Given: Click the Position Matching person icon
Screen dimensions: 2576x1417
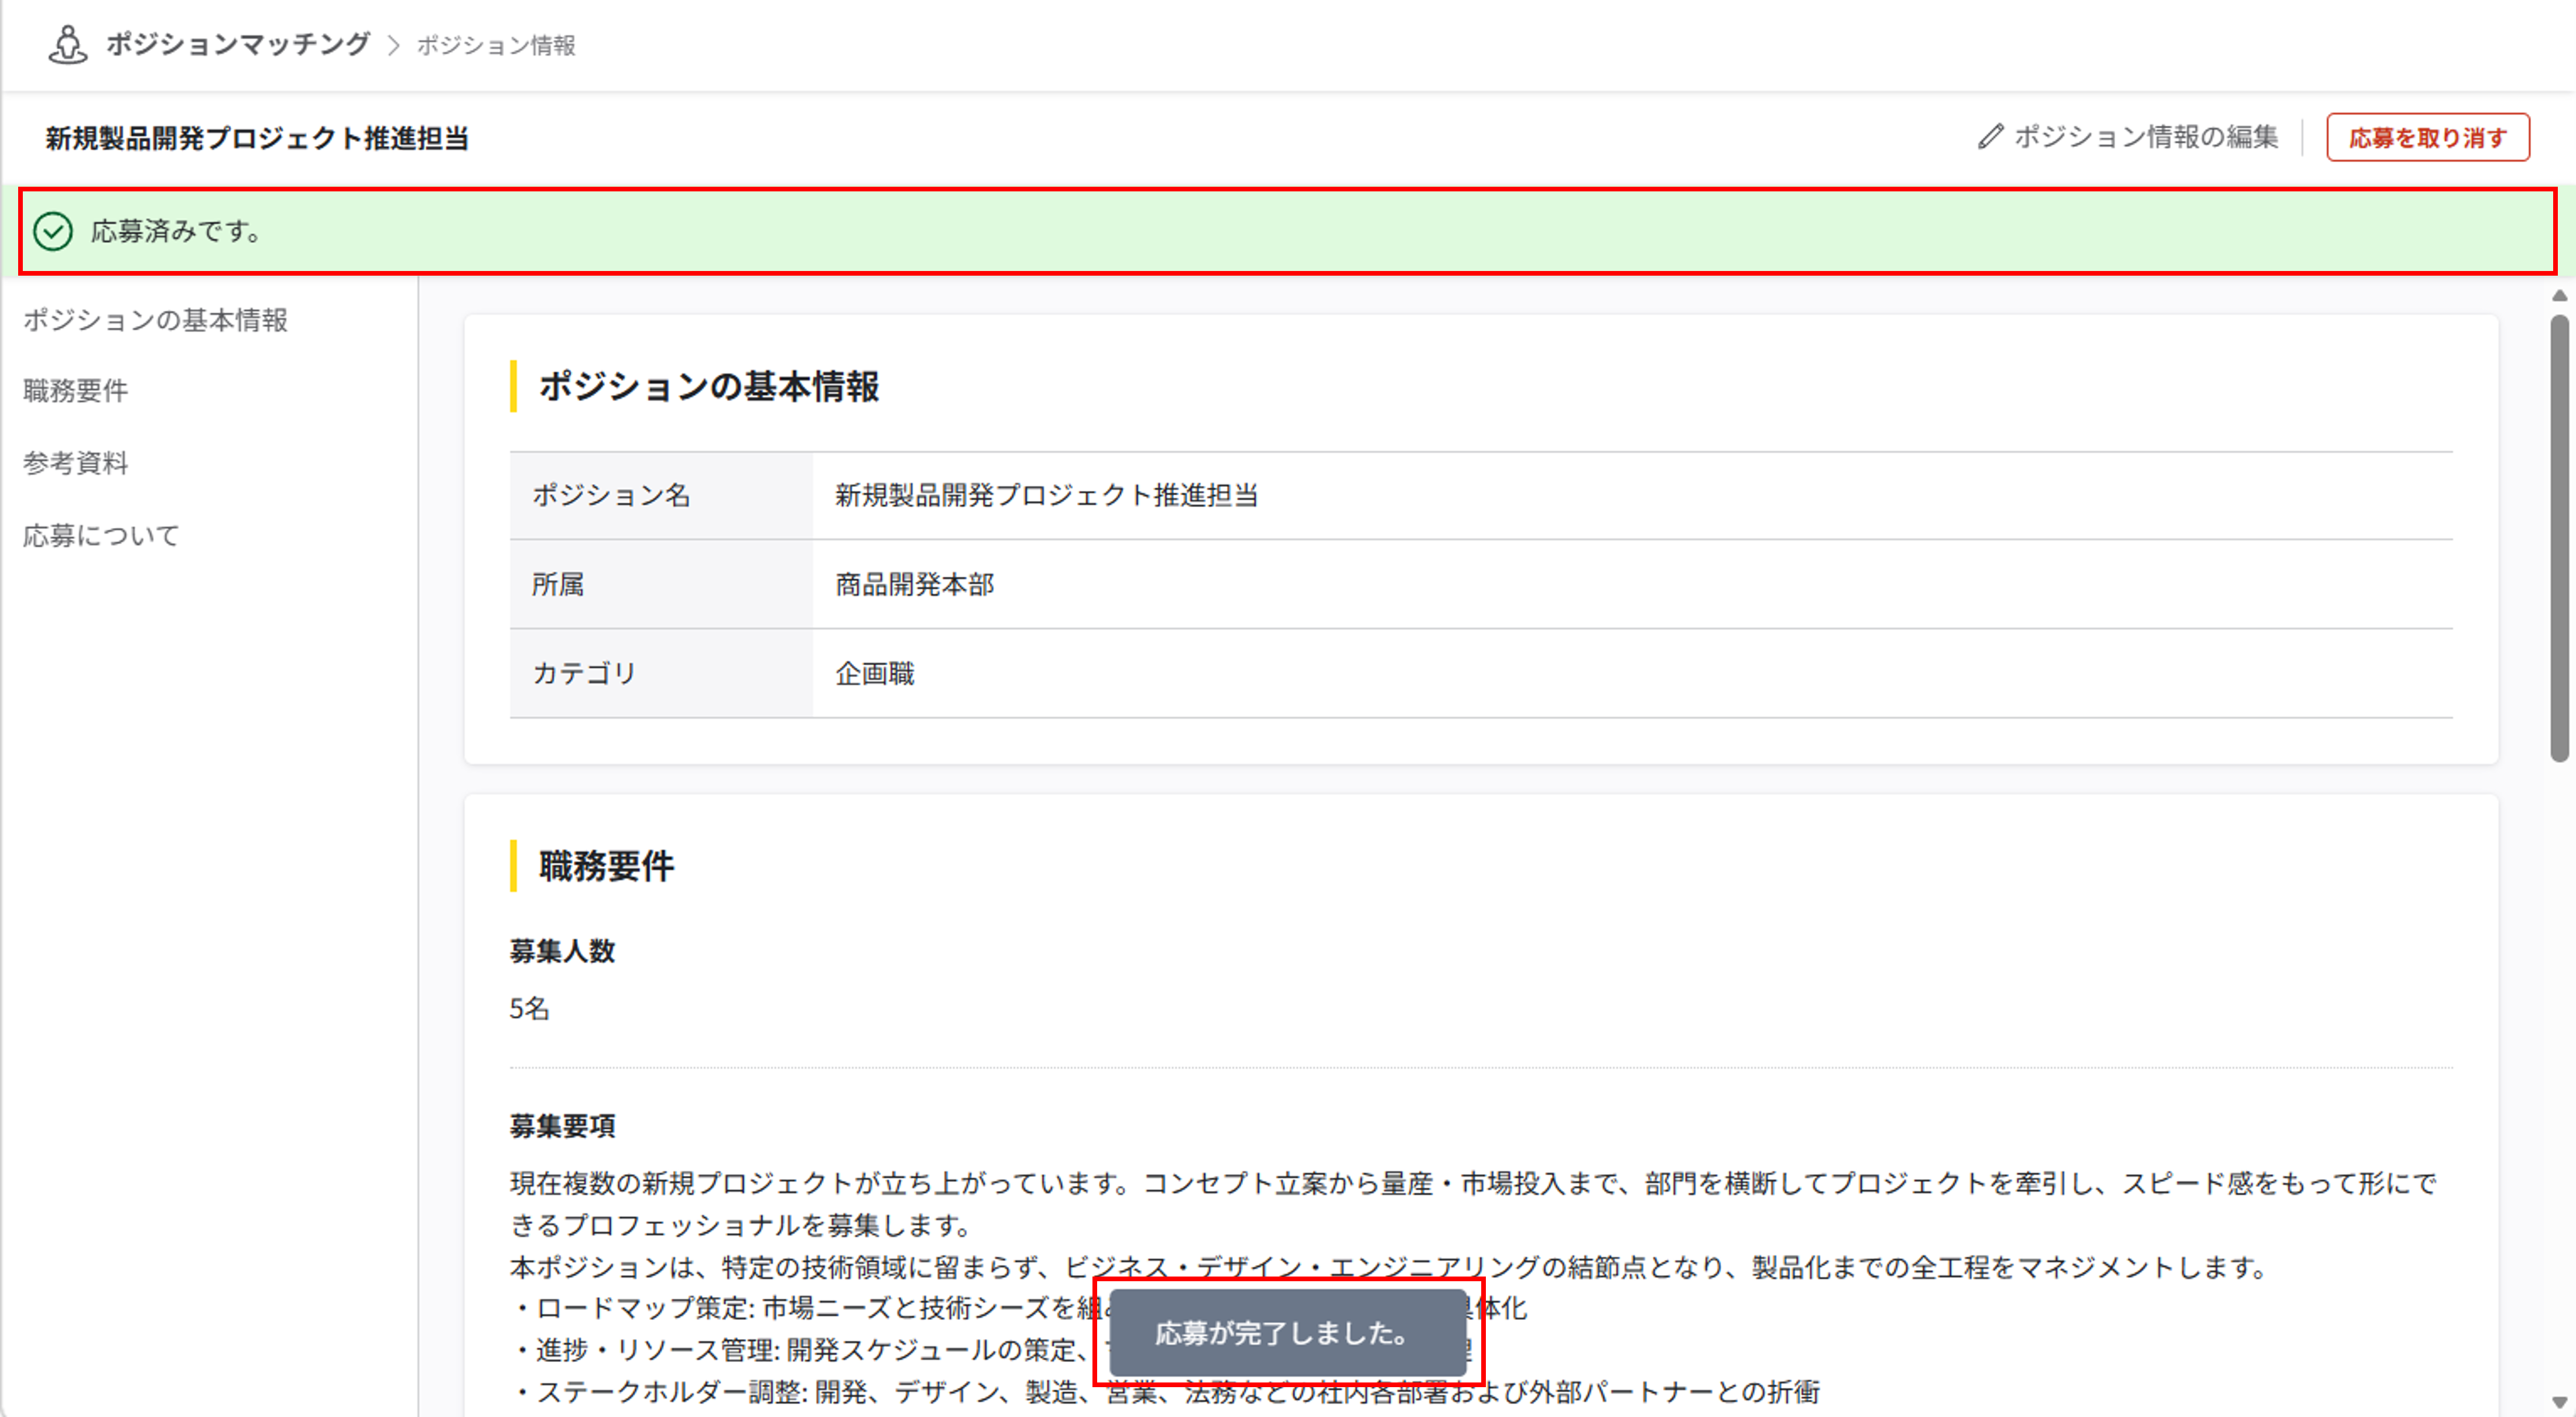Looking at the screenshot, I should 67,45.
